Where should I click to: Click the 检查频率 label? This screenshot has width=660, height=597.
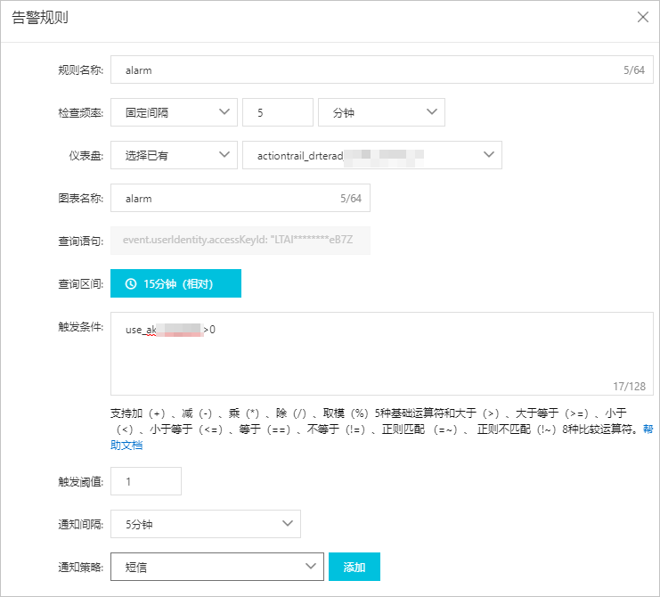tap(80, 113)
